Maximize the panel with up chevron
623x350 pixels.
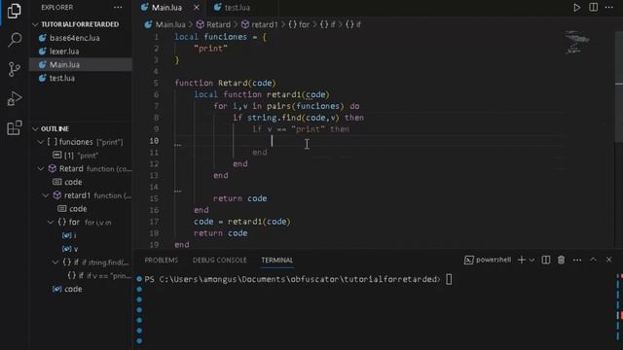pyautogui.click(x=593, y=260)
